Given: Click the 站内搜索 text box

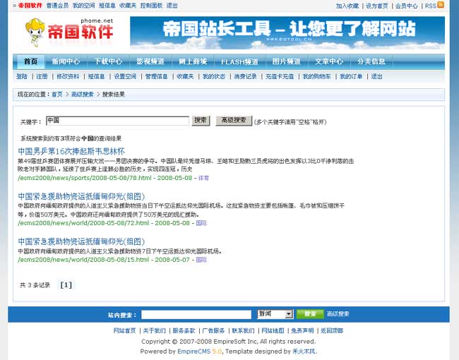Looking at the screenshot, I should click(196, 314).
